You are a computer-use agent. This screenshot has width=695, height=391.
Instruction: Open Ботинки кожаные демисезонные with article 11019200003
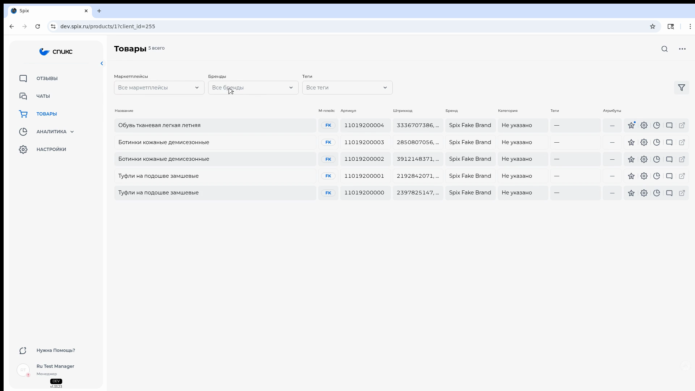(x=215, y=142)
